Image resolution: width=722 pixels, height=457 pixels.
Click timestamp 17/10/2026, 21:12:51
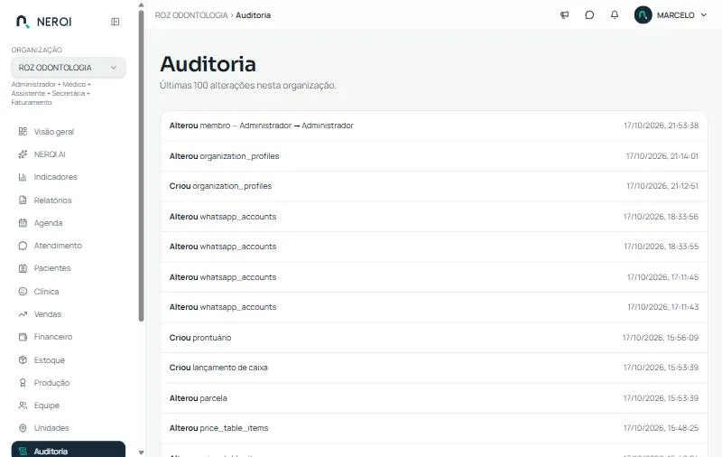pos(662,186)
